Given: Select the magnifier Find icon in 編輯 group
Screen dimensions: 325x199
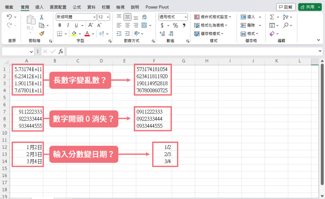Looking at the screenshot, I should click(286, 25).
